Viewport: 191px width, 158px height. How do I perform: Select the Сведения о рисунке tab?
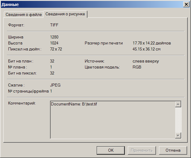coord(65,14)
